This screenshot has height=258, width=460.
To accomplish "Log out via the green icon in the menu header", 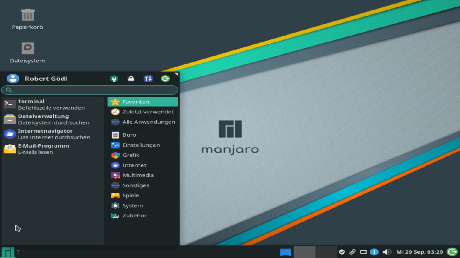I will coord(165,78).
